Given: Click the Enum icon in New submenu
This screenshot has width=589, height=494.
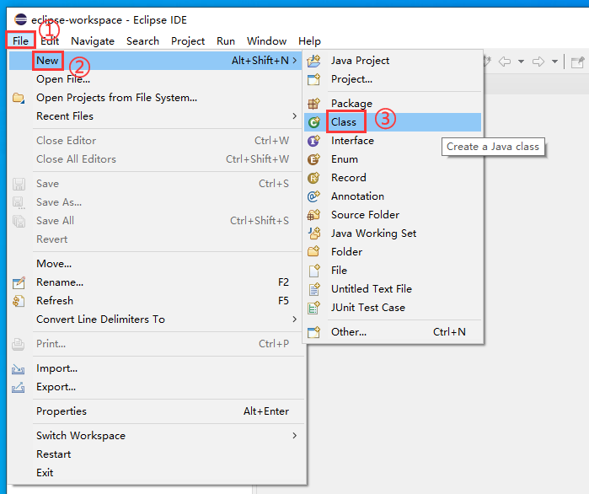Looking at the screenshot, I should point(314,159).
